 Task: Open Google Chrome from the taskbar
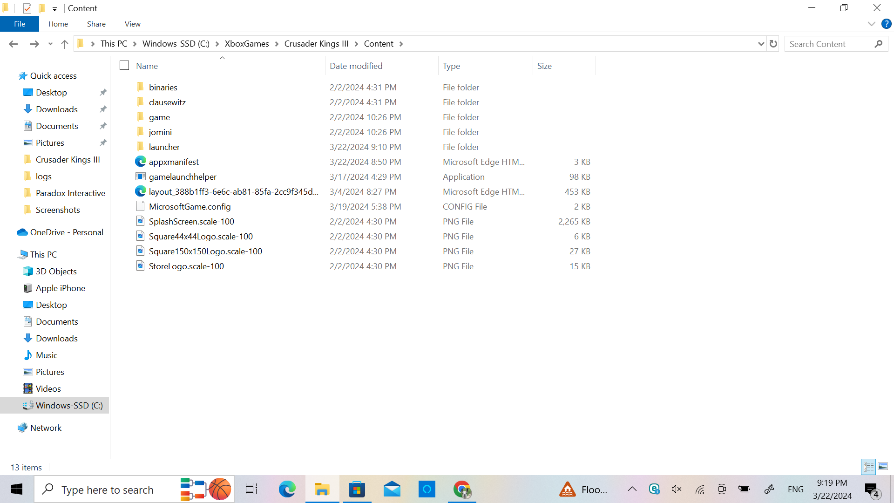(461, 489)
